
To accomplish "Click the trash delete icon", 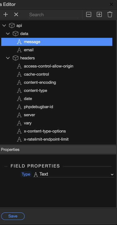I will (110, 14).
